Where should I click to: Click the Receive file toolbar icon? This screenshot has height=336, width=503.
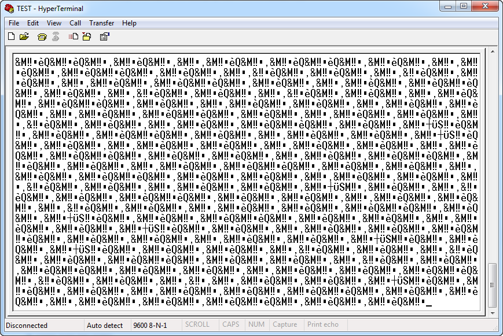point(87,36)
